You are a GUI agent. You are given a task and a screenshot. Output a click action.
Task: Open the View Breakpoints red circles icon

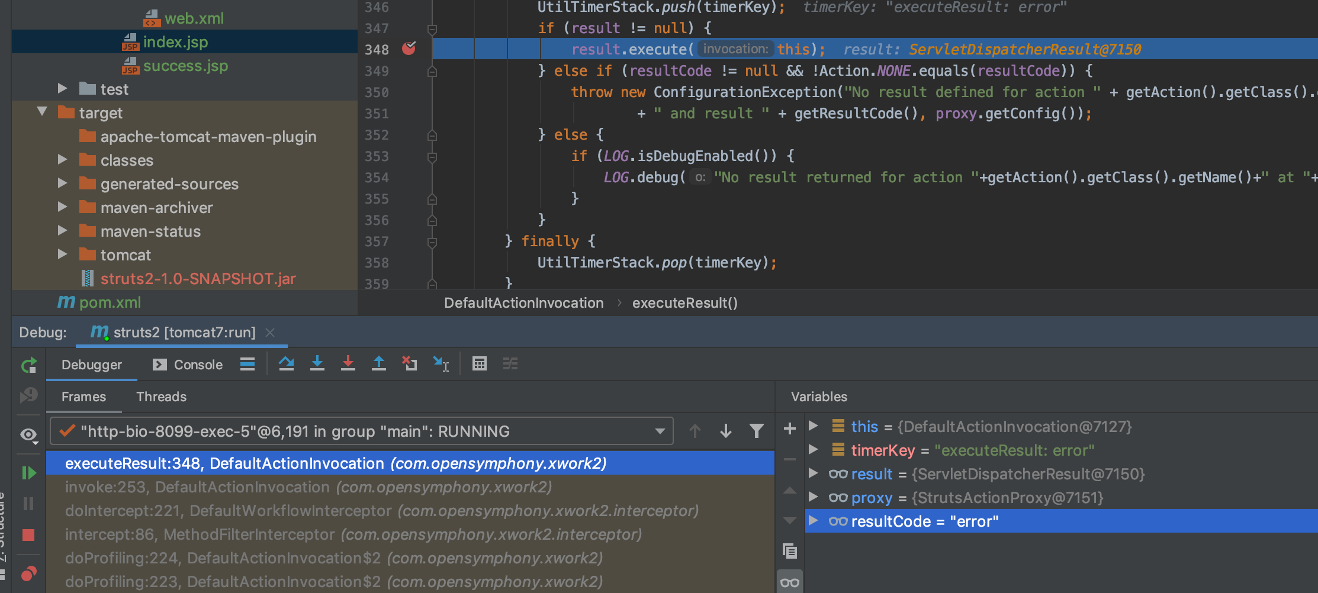[28, 573]
